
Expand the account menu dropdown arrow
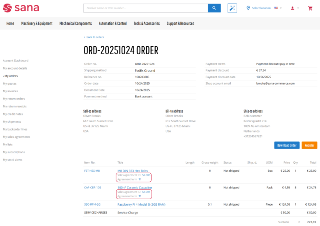(298, 8)
